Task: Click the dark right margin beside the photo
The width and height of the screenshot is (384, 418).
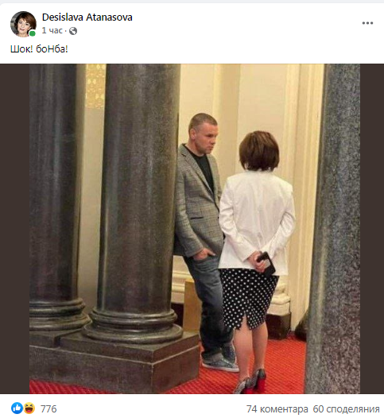Action: 372,229
